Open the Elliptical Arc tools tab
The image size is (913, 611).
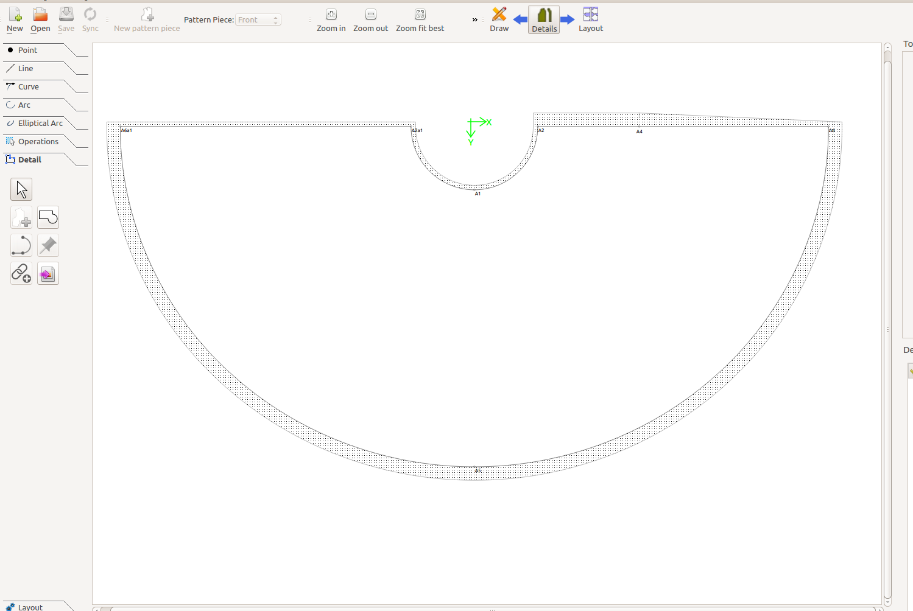[x=40, y=124]
